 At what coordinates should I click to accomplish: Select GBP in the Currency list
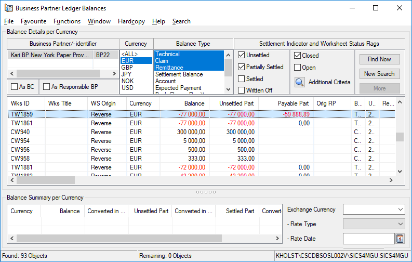pyautogui.click(x=127, y=68)
